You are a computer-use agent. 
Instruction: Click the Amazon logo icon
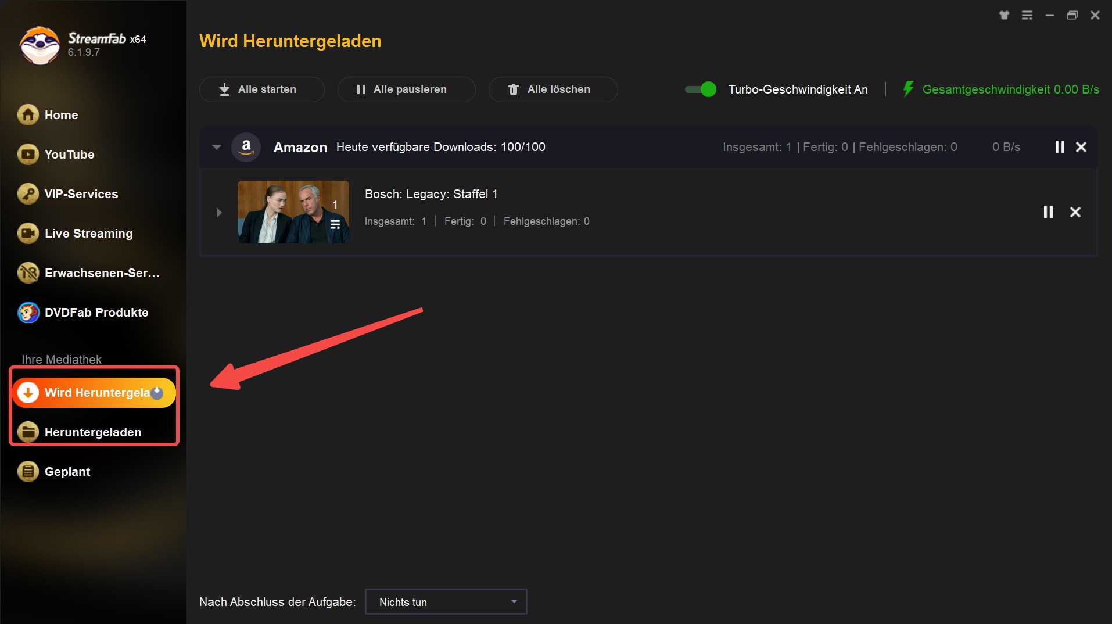246,147
